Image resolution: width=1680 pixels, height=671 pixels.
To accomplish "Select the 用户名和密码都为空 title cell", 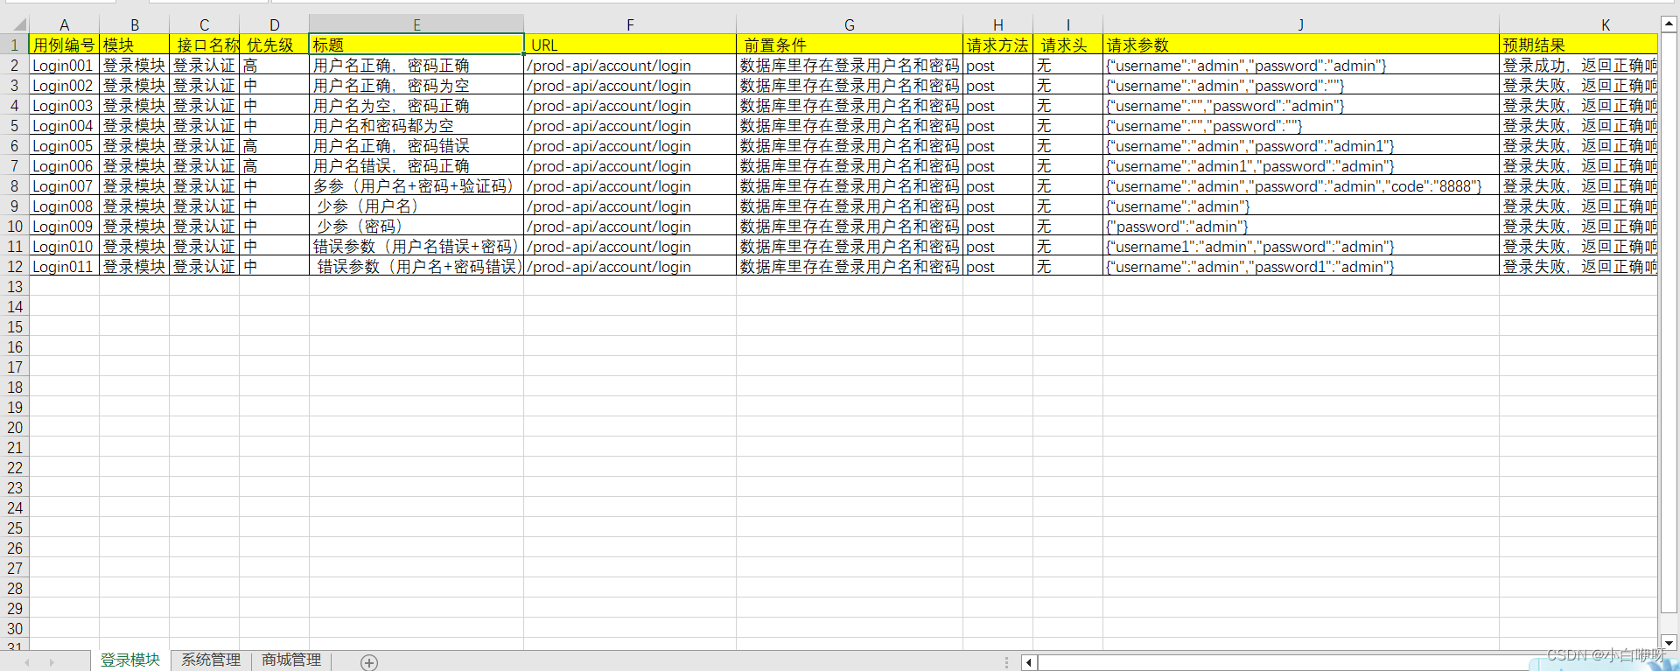I will [416, 125].
